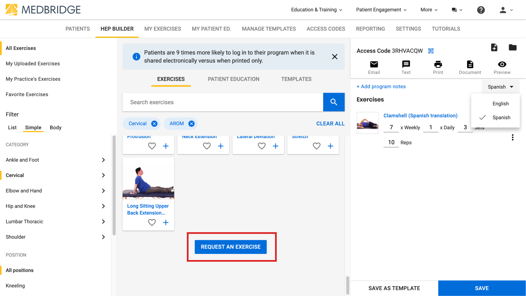Click the info icon in banner
Image resolution: width=526 pixels, height=296 pixels.
(x=136, y=57)
